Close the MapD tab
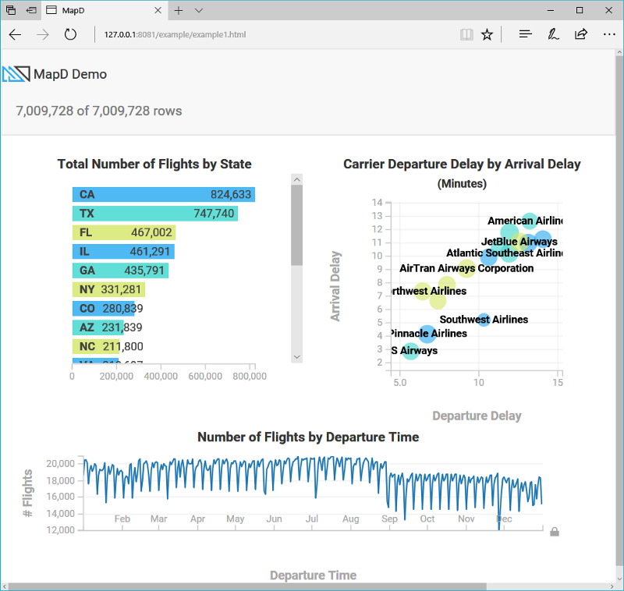This screenshot has height=591, width=624. [158, 10]
